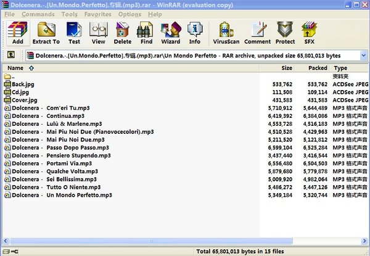Open the Comment tool
Image resolution: width=370 pixels, height=256 pixels.
[257, 33]
